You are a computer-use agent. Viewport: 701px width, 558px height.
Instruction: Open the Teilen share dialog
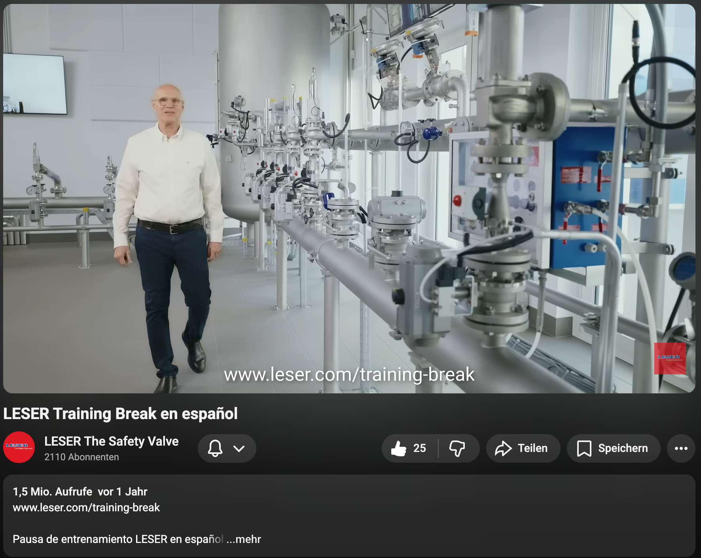tap(523, 448)
